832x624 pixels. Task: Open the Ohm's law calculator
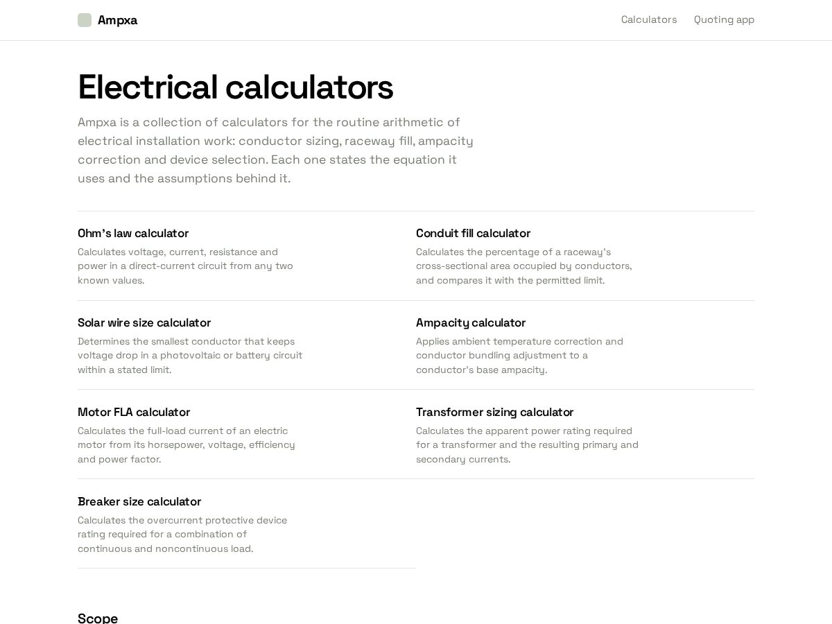click(x=133, y=233)
